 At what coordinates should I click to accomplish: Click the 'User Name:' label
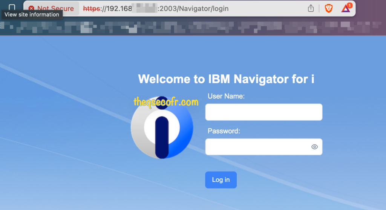226,96
